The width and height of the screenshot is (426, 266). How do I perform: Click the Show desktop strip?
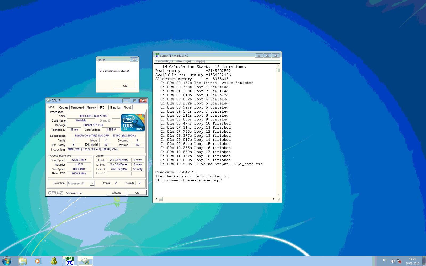pos(424,261)
